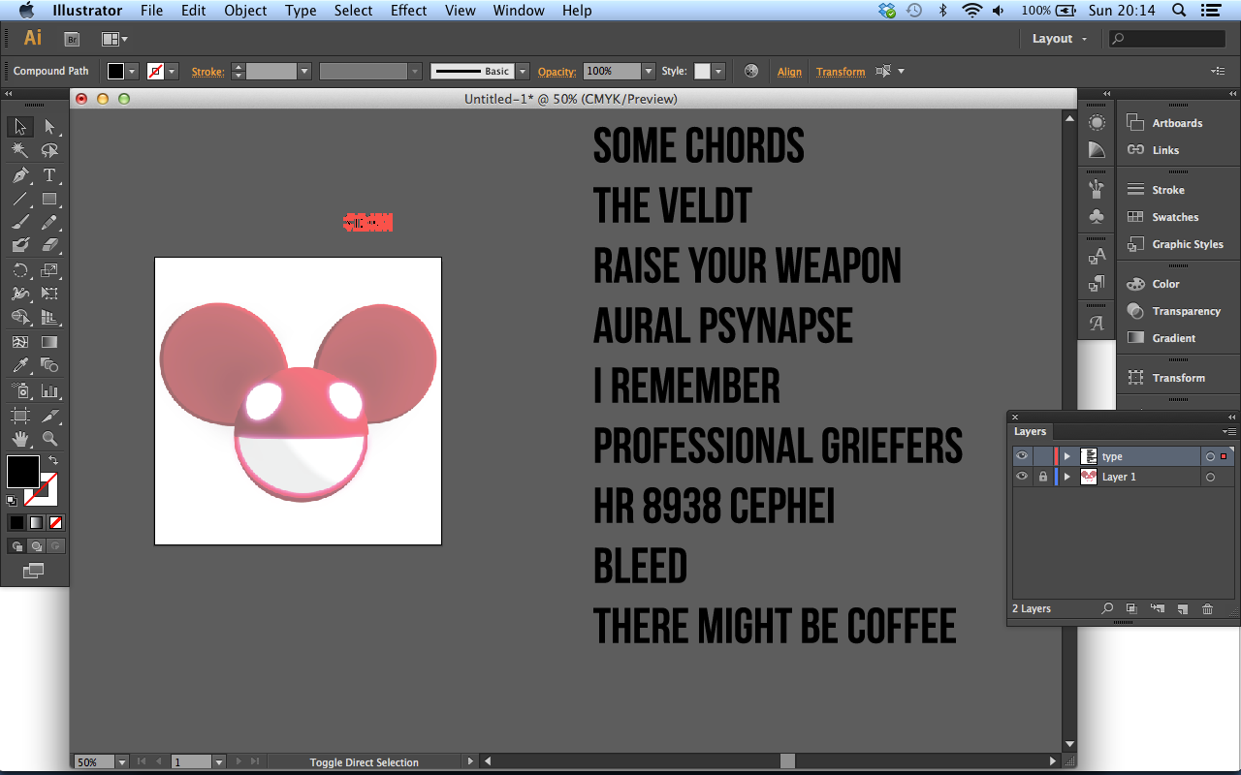This screenshot has width=1241, height=775.
Task: Expand the type layer disclosure triangle
Action: [x=1067, y=456]
